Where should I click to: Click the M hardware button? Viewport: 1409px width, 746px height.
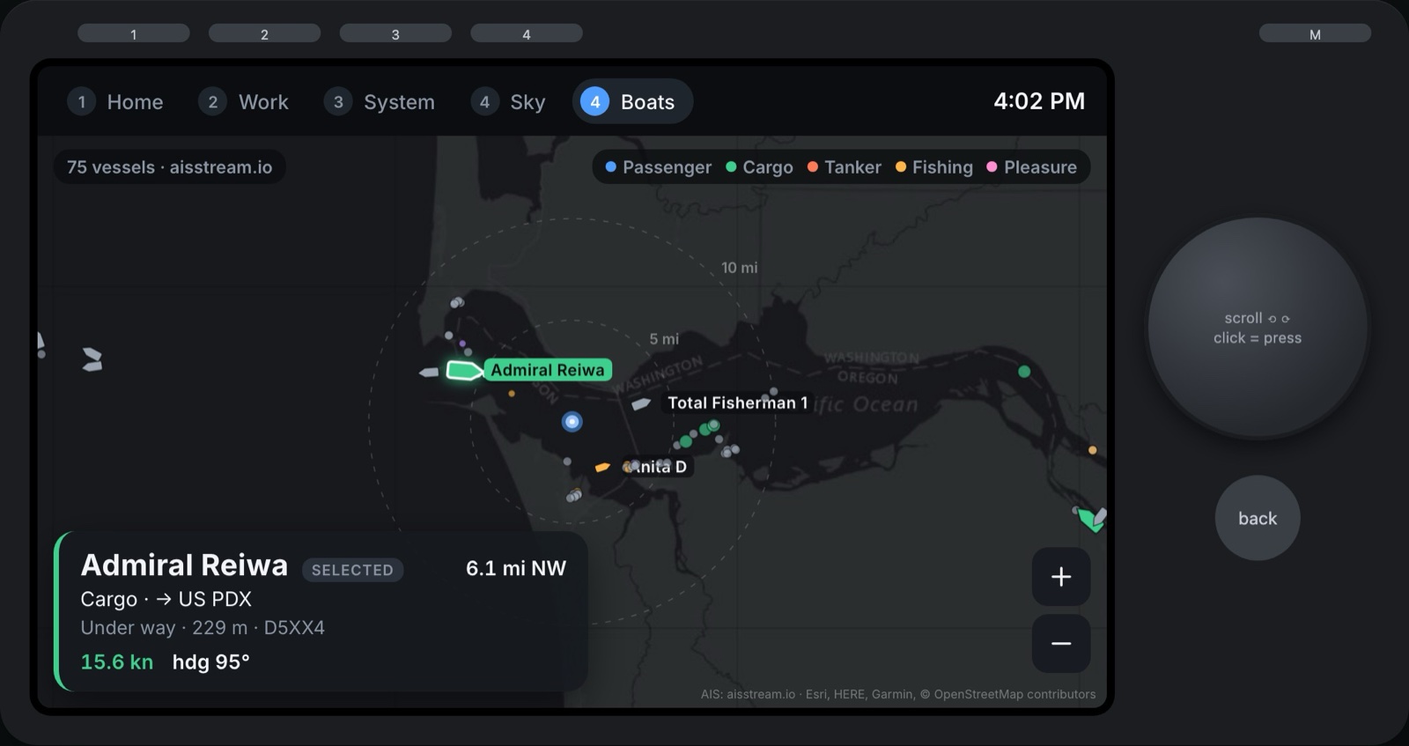pos(1315,33)
